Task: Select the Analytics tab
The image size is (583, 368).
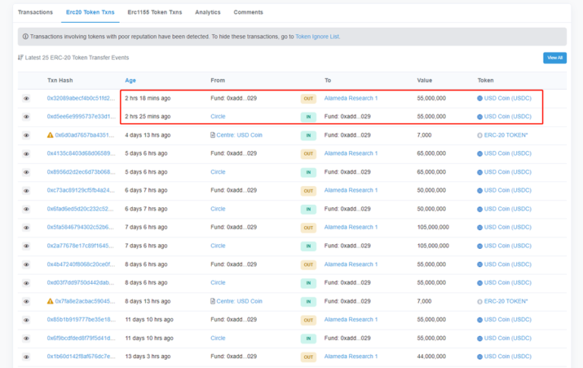Action: (x=207, y=12)
